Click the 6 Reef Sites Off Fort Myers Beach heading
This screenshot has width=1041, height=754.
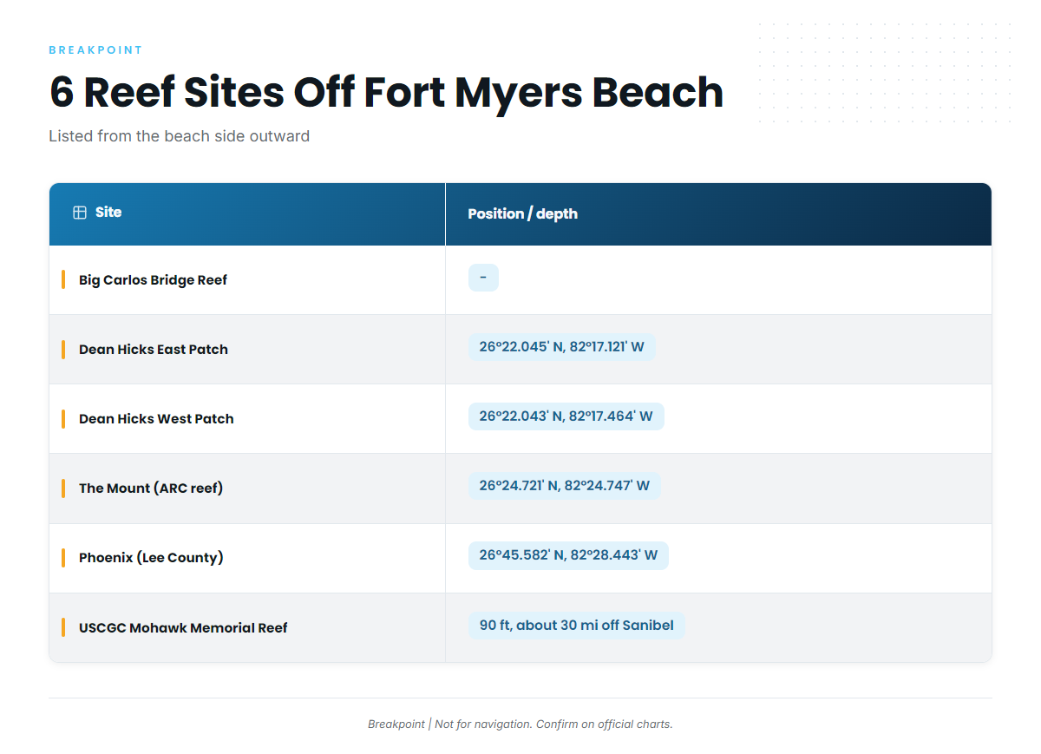(x=386, y=92)
